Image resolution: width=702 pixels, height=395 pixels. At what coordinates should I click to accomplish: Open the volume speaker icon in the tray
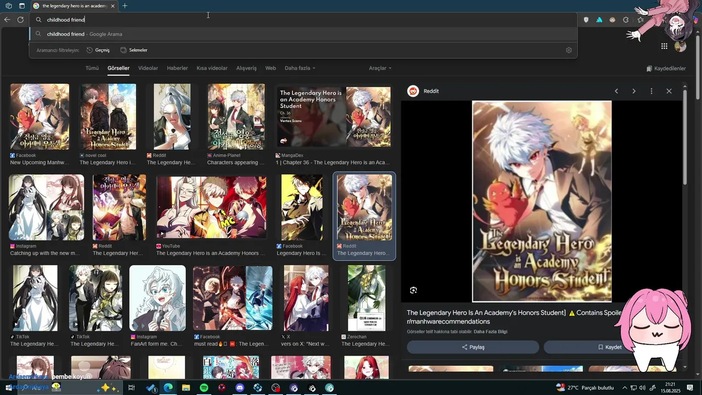(642, 388)
